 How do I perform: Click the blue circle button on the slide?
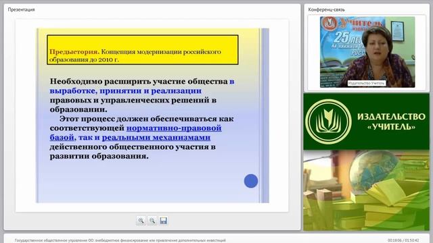pos(251,181)
